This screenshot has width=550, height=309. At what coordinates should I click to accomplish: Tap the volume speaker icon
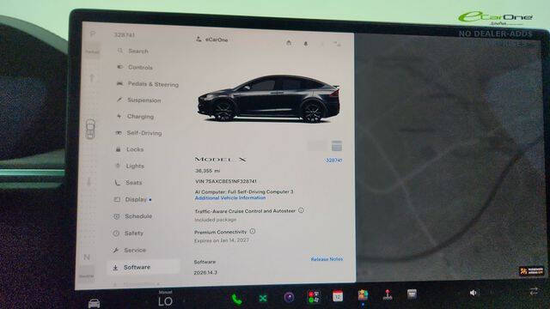click(474, 293)
